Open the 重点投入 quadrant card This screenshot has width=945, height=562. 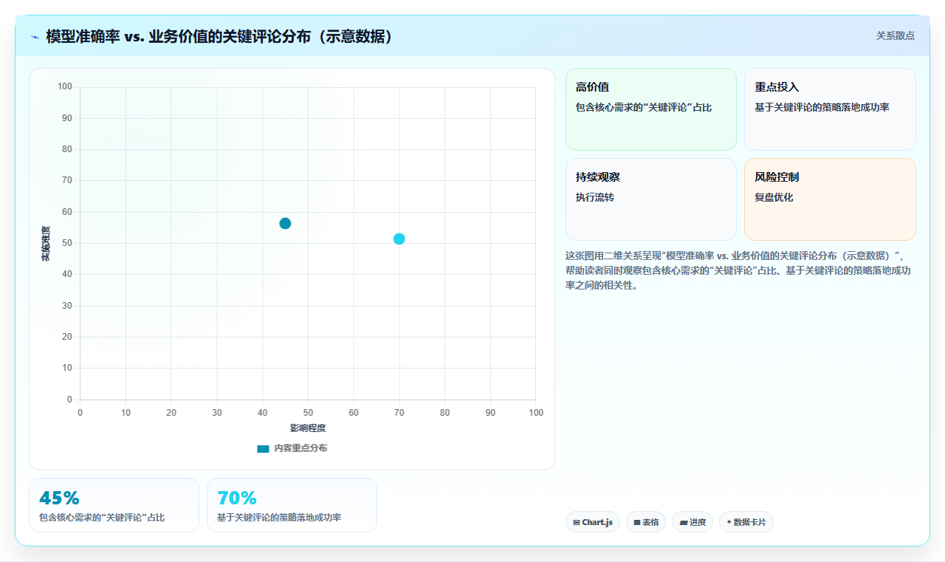830,109
